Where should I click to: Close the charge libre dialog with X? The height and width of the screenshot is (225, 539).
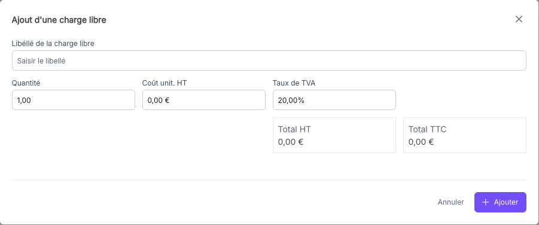click(519, 19)
